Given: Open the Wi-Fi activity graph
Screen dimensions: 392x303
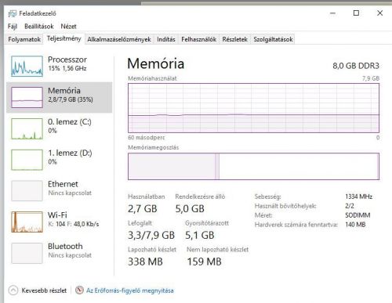Looking at the screenshot, I should (27, 222).
